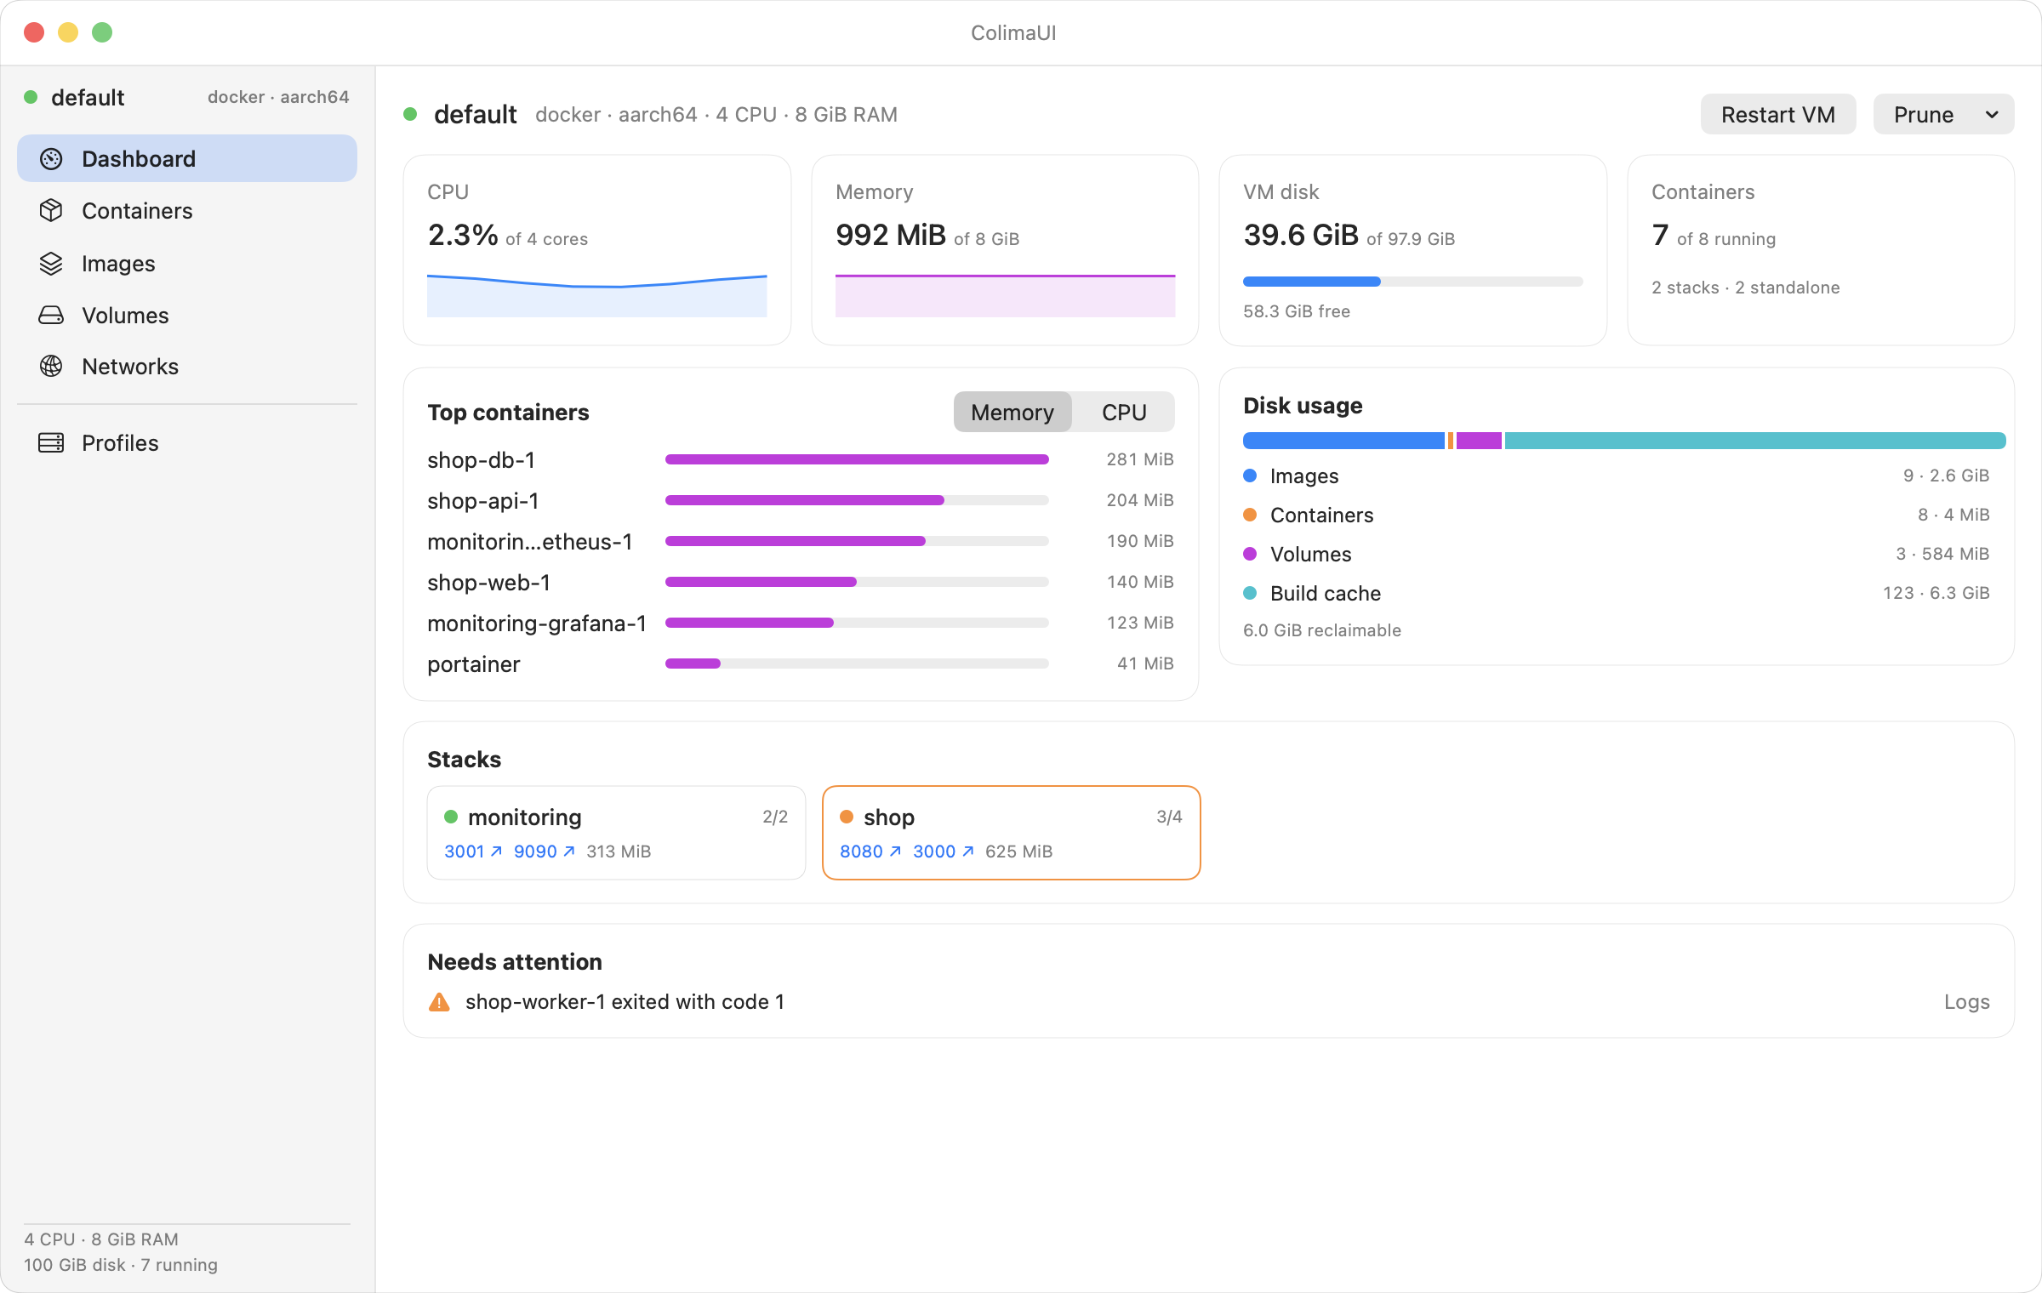Click the shop-api-1 container name

483,501
